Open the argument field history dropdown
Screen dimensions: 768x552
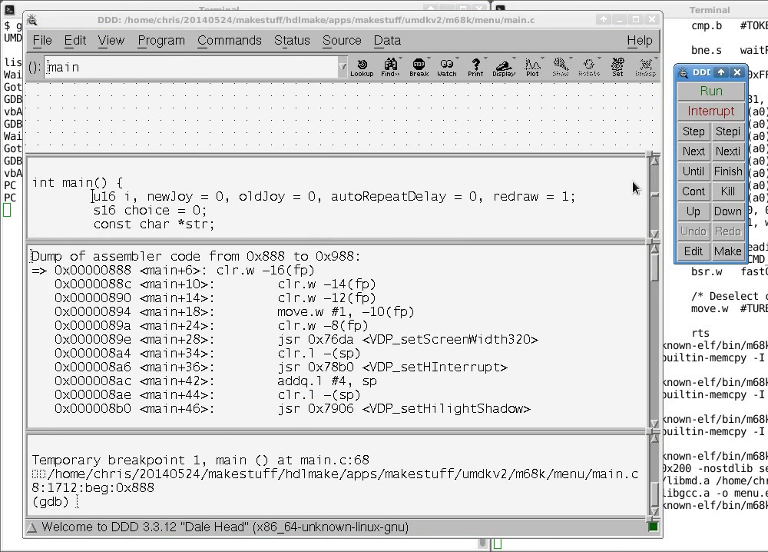coord(343,67)
